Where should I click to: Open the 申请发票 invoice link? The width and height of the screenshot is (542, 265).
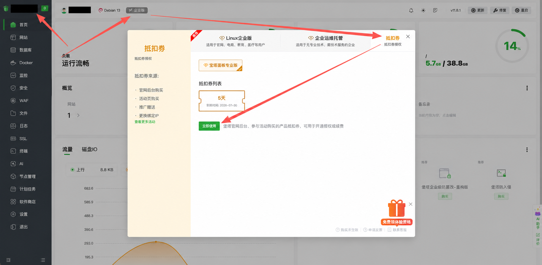point(373,230)
